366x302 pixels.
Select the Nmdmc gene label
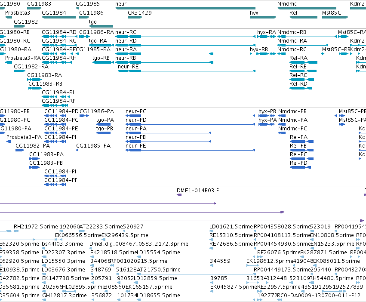tap(286, 4)
